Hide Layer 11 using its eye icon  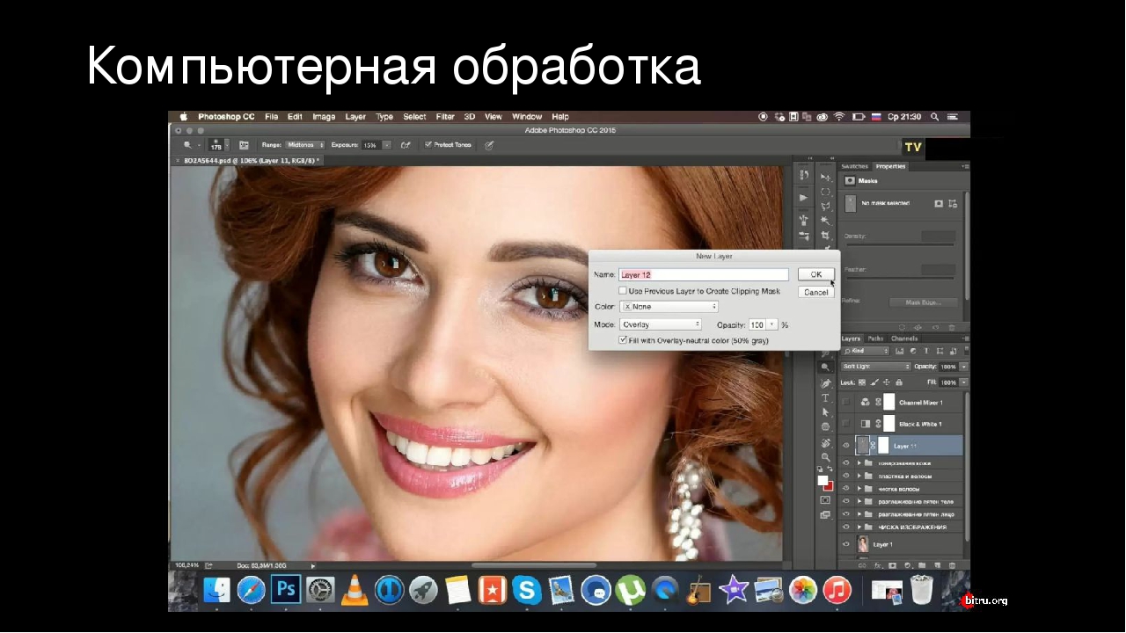pyautogui.click(x=846, y=446)
